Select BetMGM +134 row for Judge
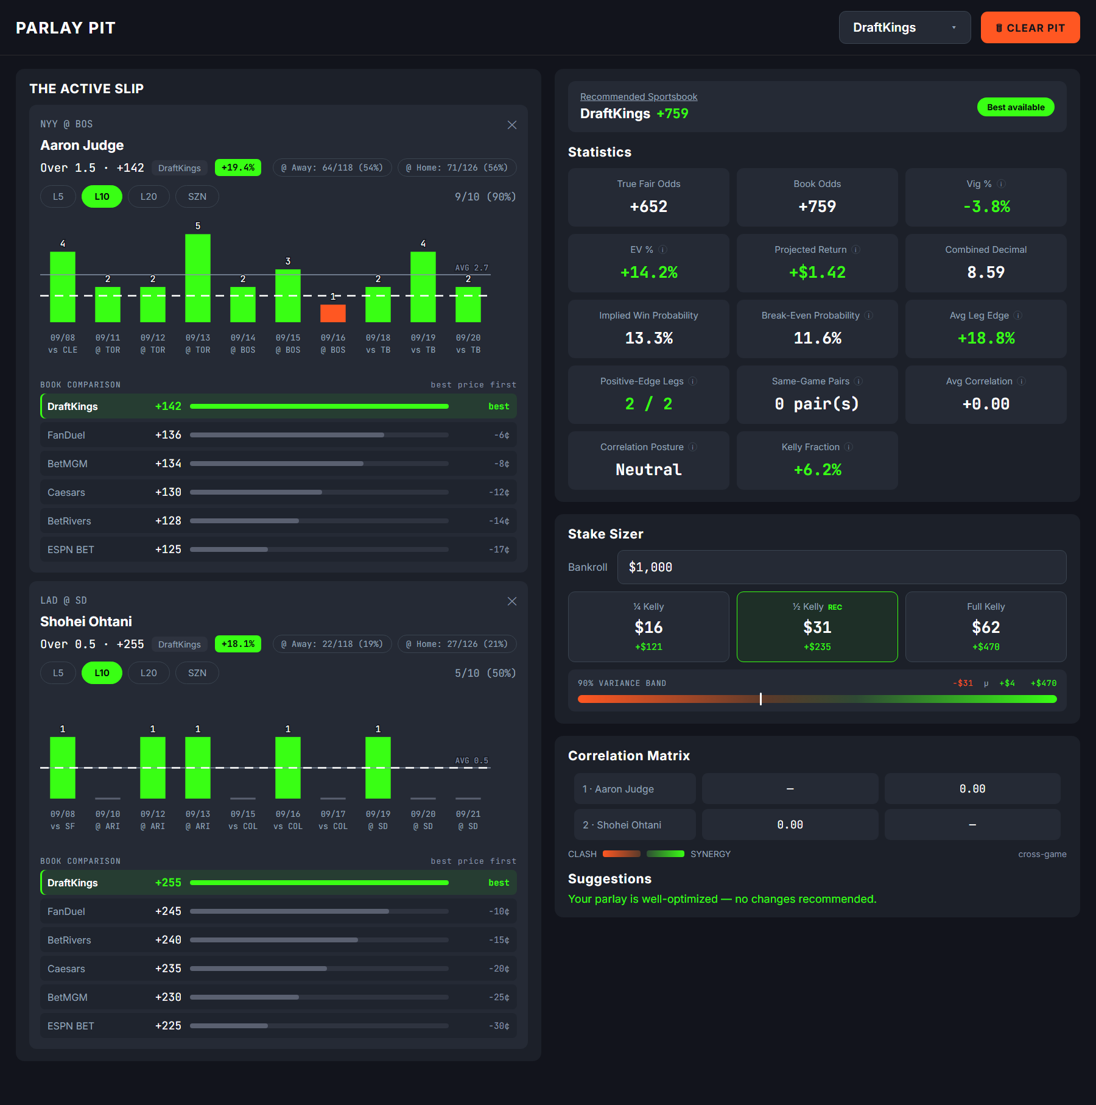Viewport: 1096px width, 1105px height. (278, 464)
